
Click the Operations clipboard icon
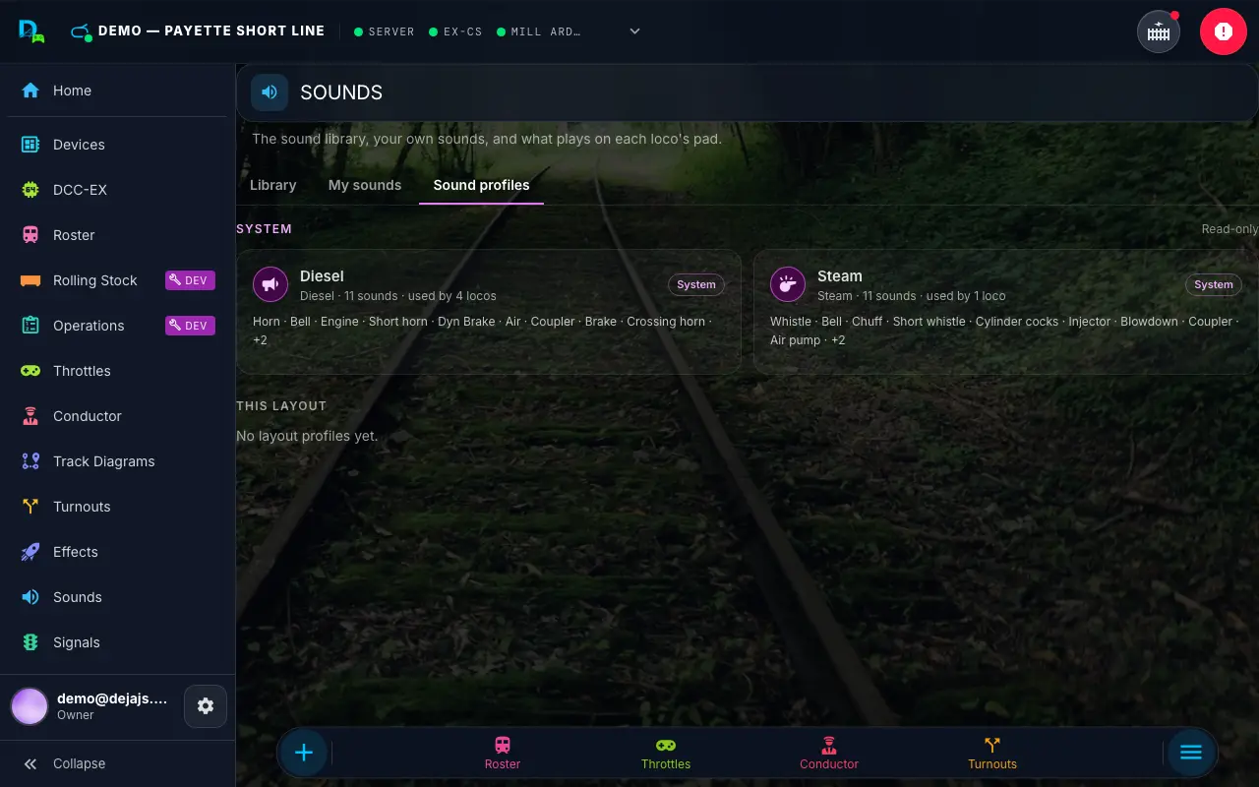(30, 326)
